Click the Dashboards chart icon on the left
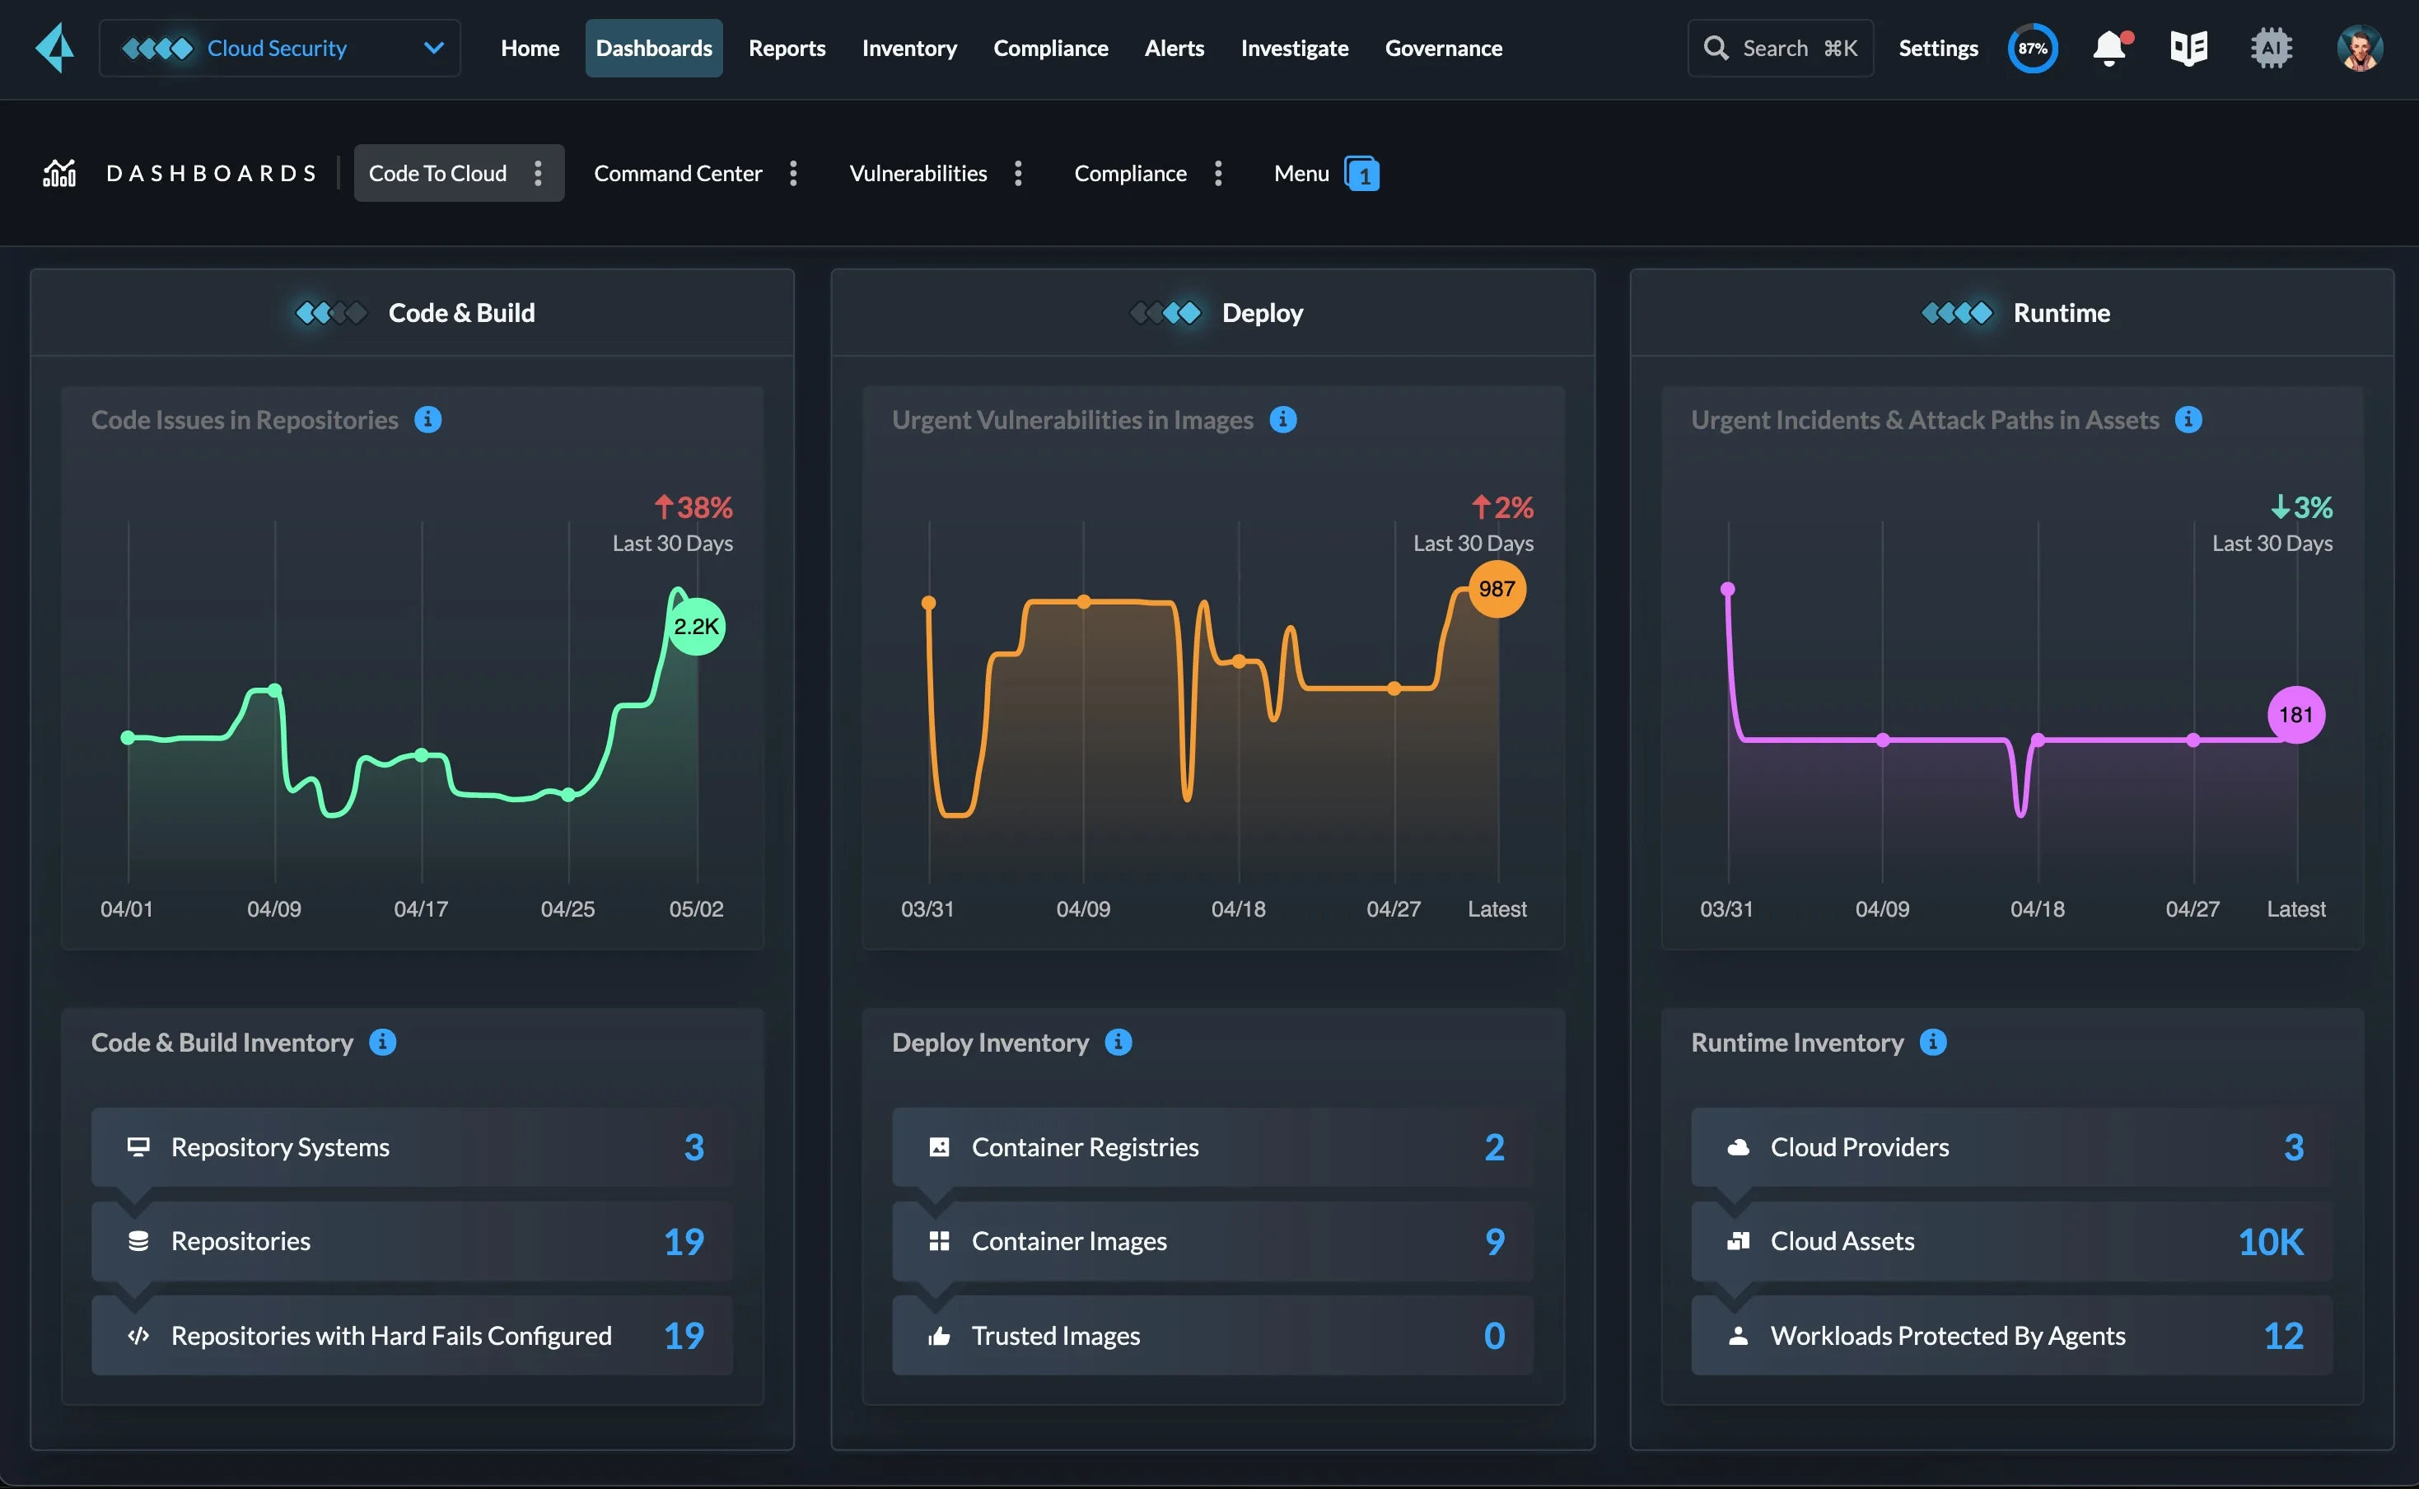2419x1489 pixels. click(x=59, y=172)
